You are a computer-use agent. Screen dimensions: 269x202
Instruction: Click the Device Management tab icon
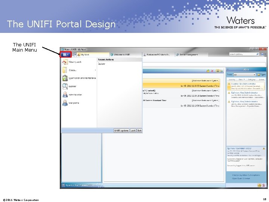(177, 55)
